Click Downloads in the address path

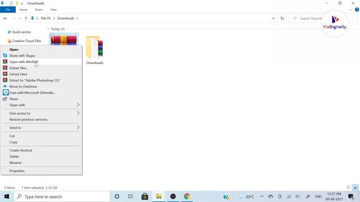click(x=66, y=19)
